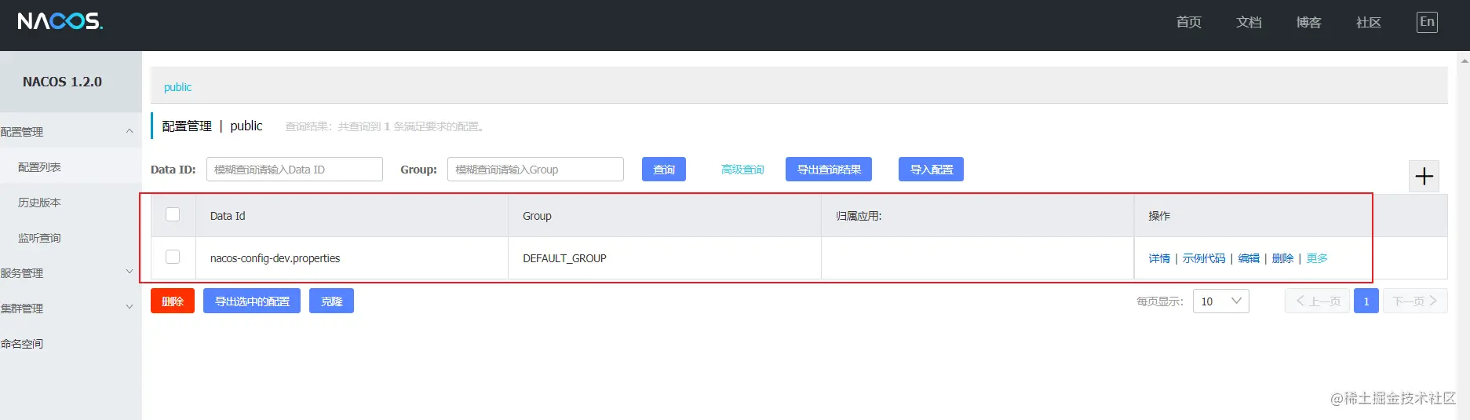Open 示例代码 for nacos-config-dev.properties
Viewport: 1470px width, 420px height.
click(1204, 258)
